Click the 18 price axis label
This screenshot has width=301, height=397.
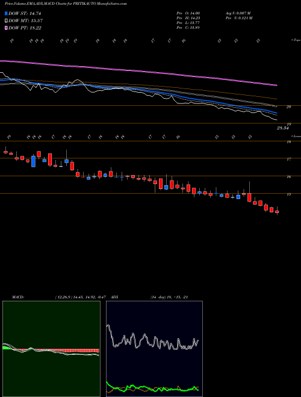coord(288,142)
